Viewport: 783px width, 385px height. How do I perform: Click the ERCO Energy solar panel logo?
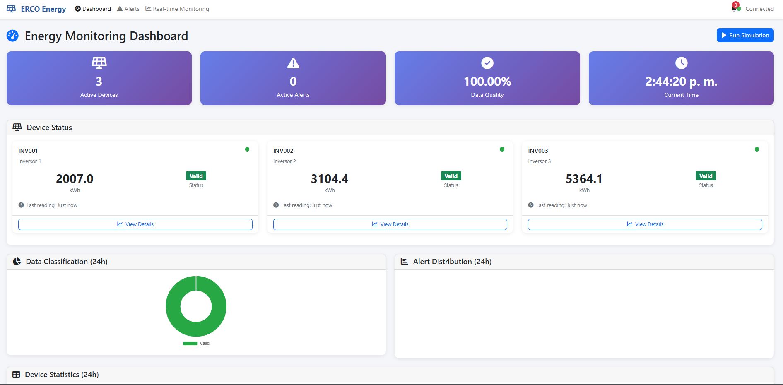point(11,9)
